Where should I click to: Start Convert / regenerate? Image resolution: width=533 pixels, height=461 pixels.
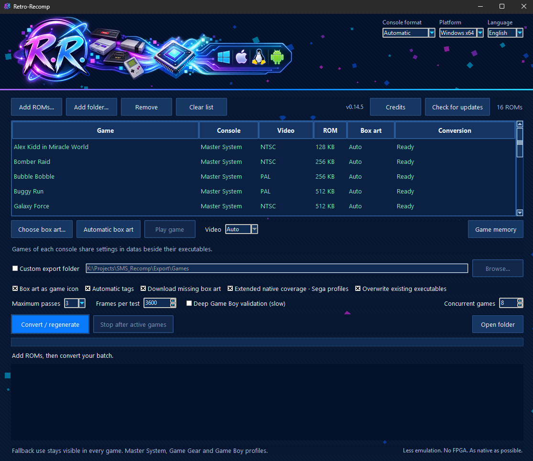50,324
